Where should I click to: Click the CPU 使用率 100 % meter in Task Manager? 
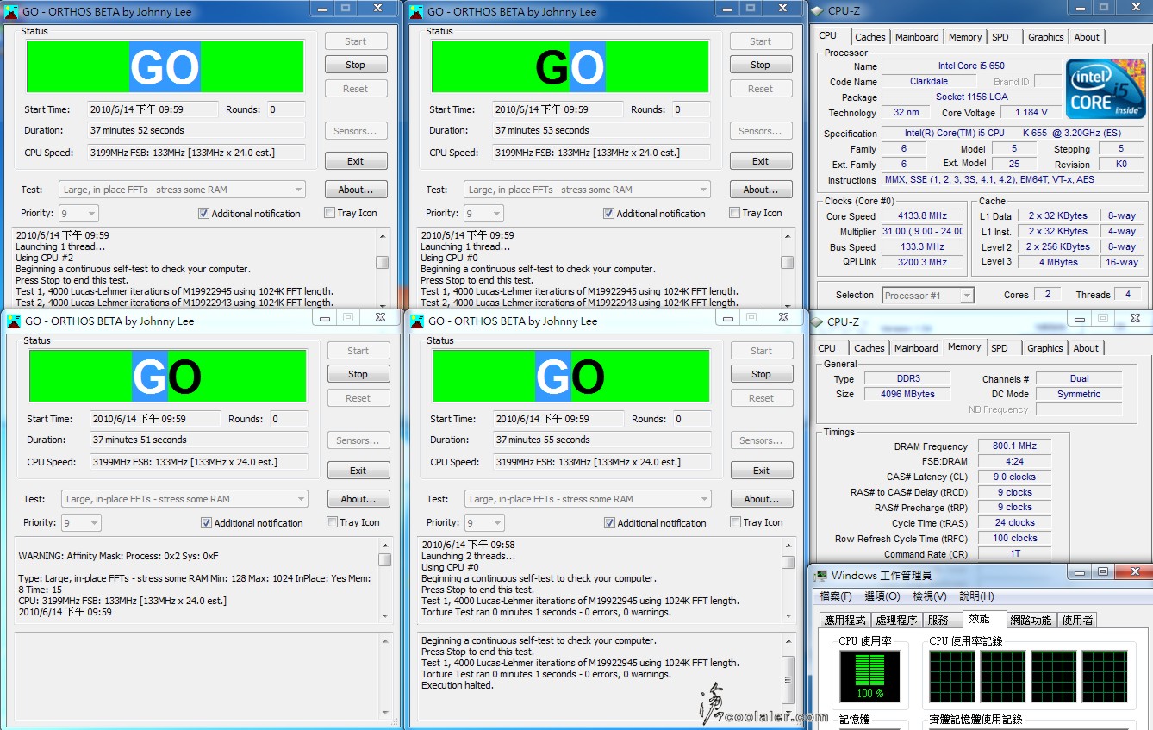(x=869, y=676)
